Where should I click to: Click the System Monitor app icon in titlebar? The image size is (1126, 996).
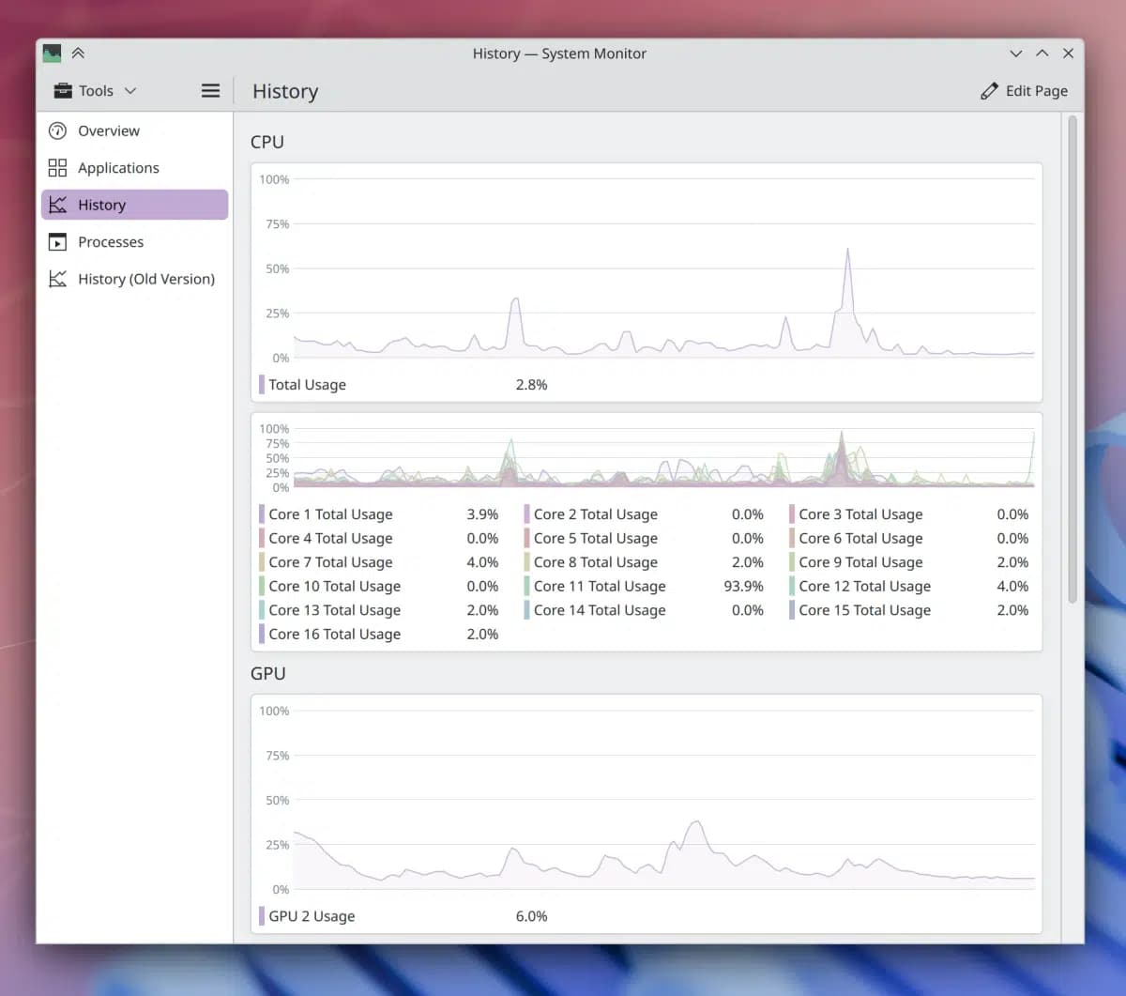[53, 54]
